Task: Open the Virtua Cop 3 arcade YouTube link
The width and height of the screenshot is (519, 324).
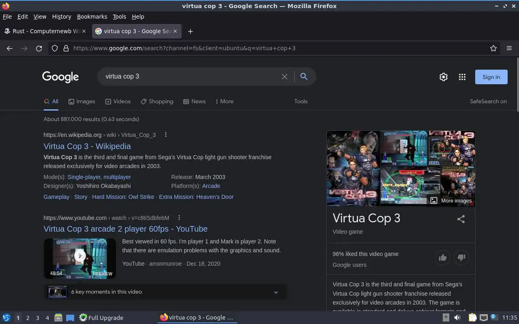Action: click(126, 229)
